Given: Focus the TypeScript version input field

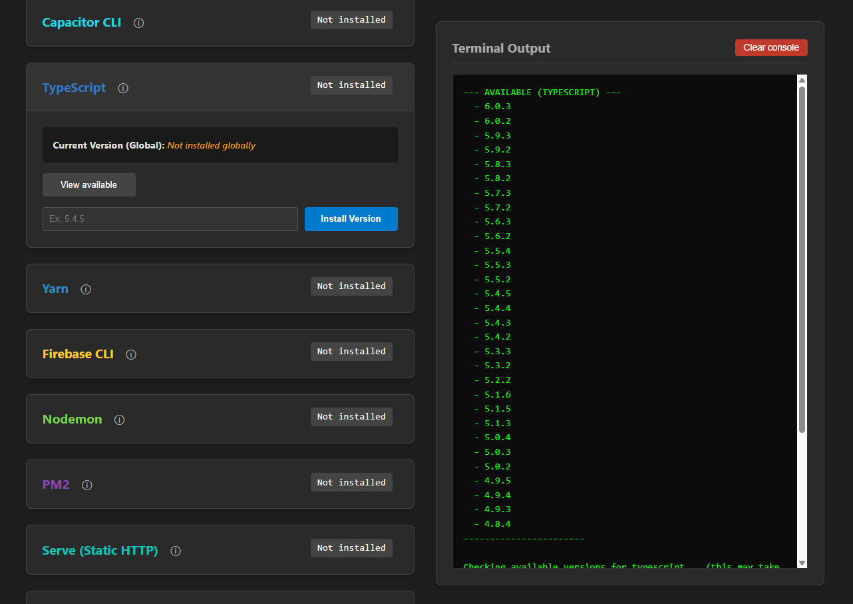Looking at the screenshot, I should (x=170, y=219).
